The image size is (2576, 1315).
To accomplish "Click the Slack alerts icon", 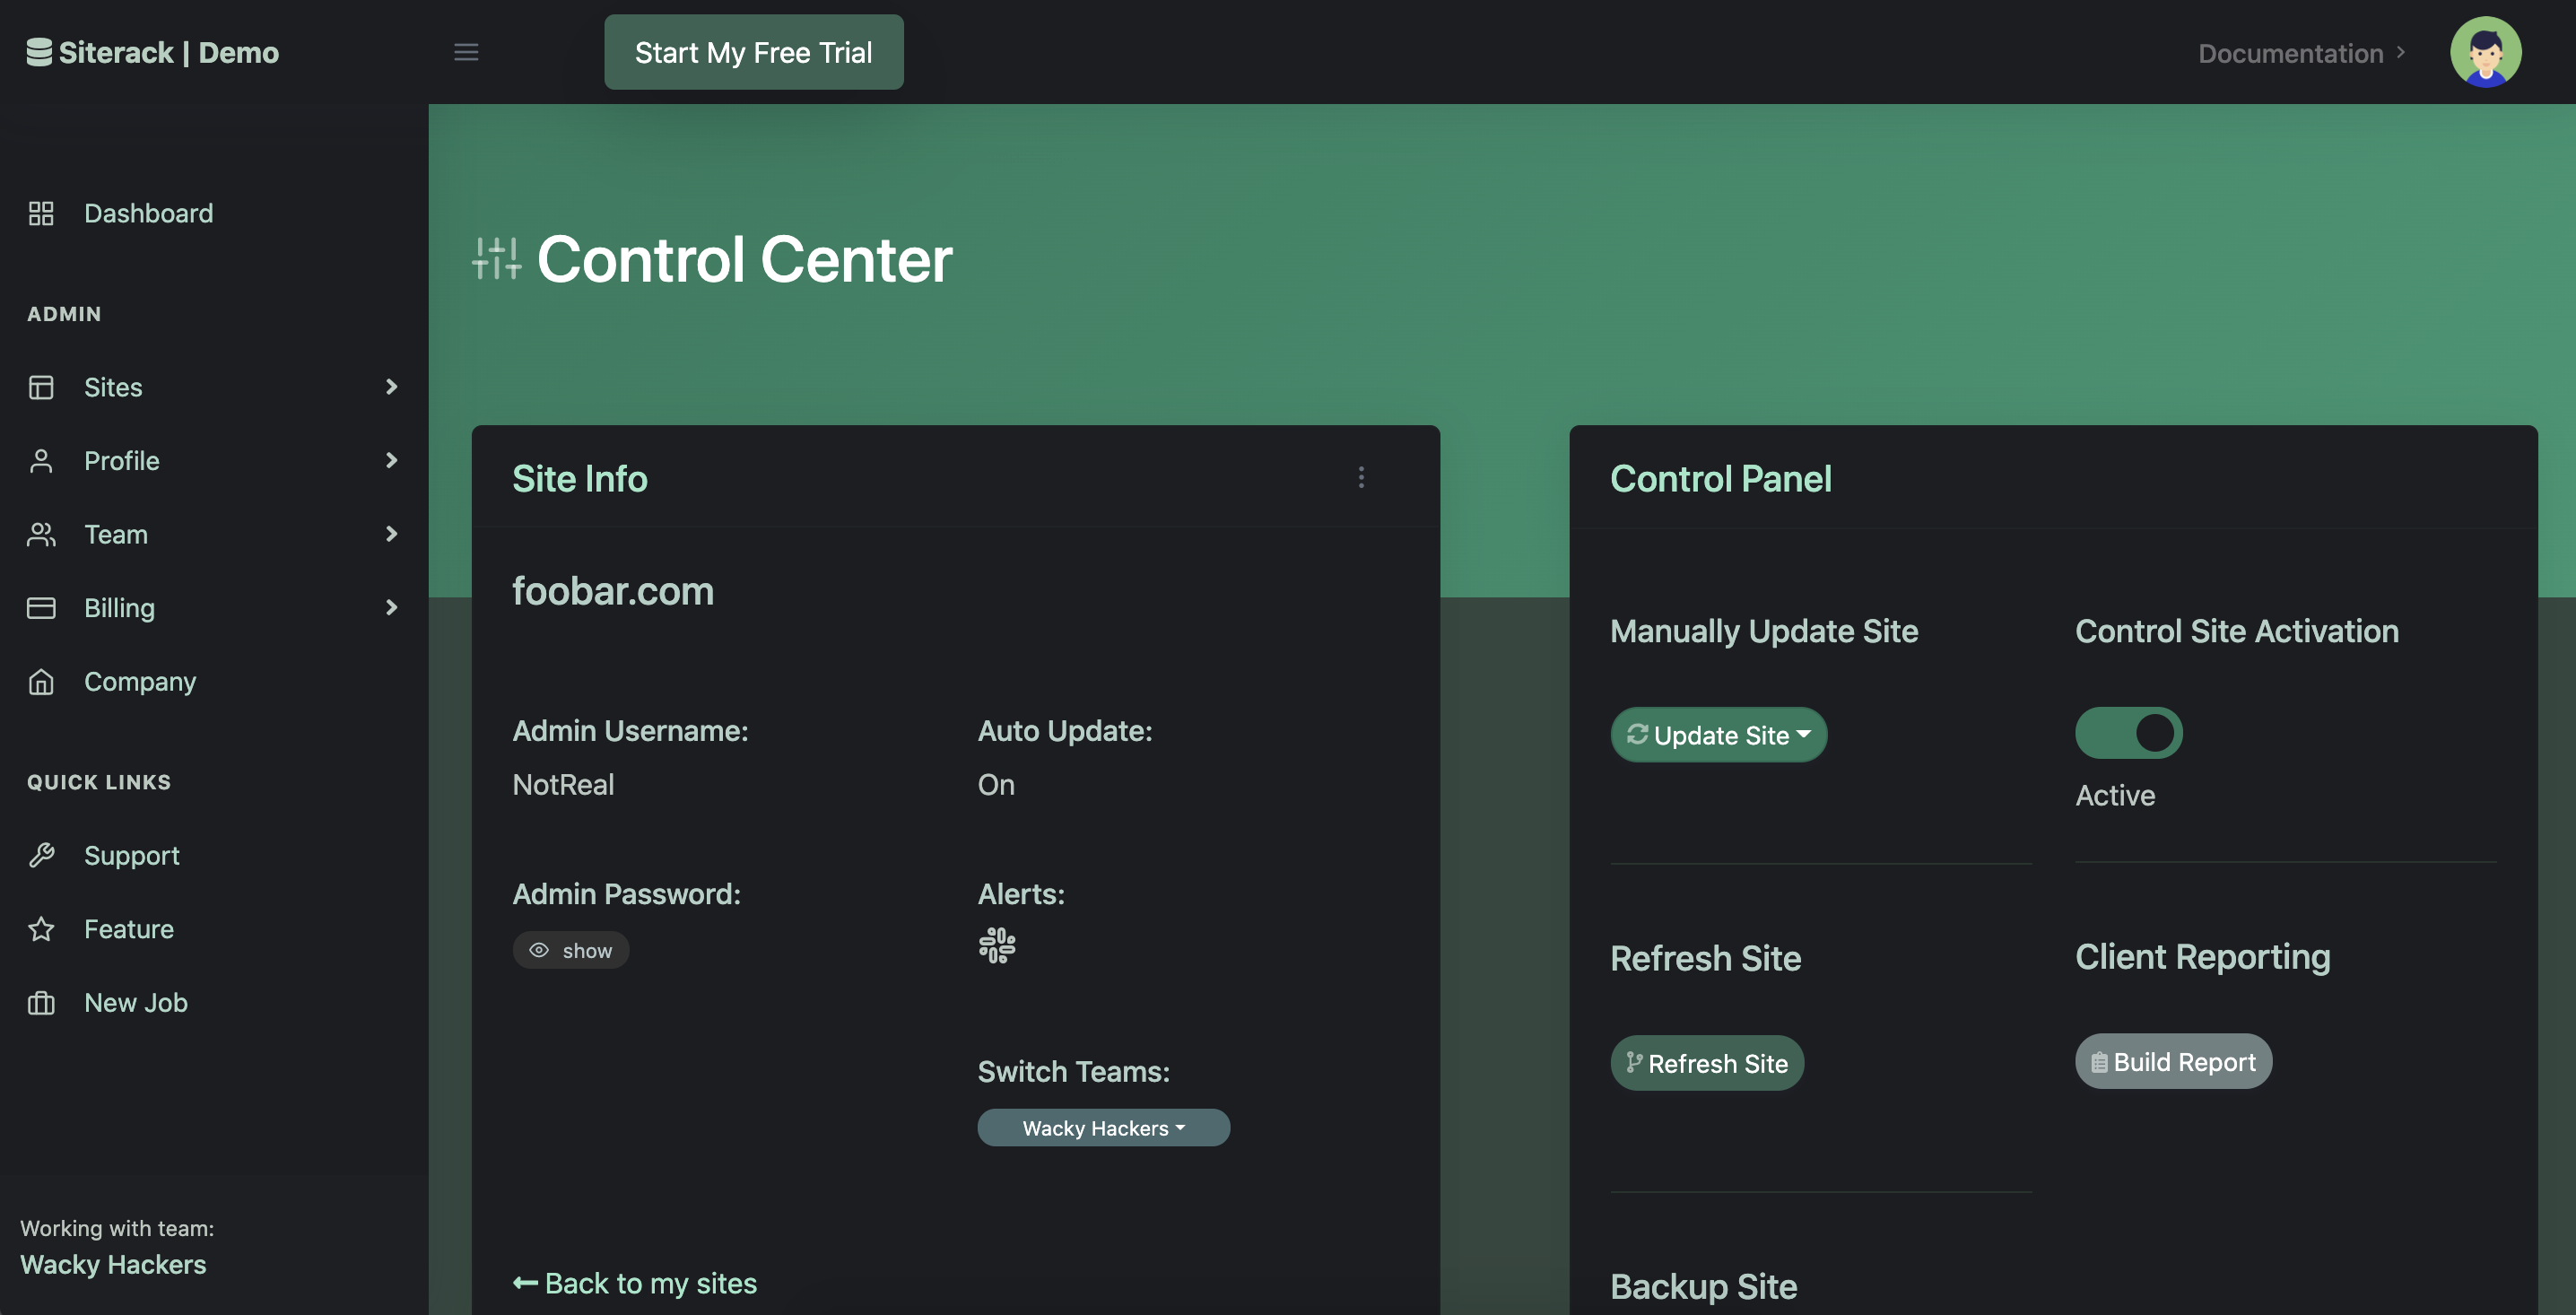I will point(996,945).
